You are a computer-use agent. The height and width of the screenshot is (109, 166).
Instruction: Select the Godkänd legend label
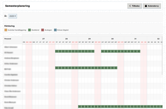(35, 30)
